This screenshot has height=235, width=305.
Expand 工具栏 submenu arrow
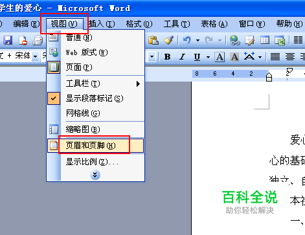(138, 84)
